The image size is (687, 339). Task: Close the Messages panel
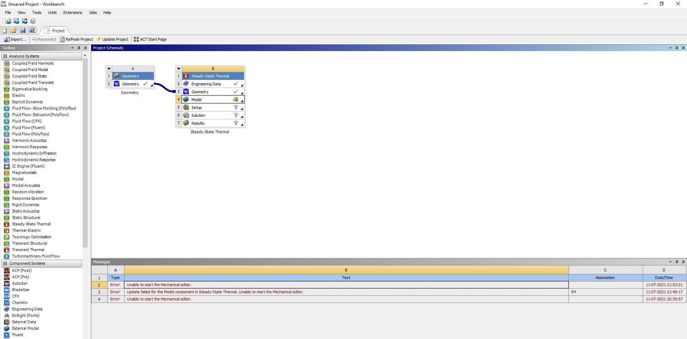point(683,262)
